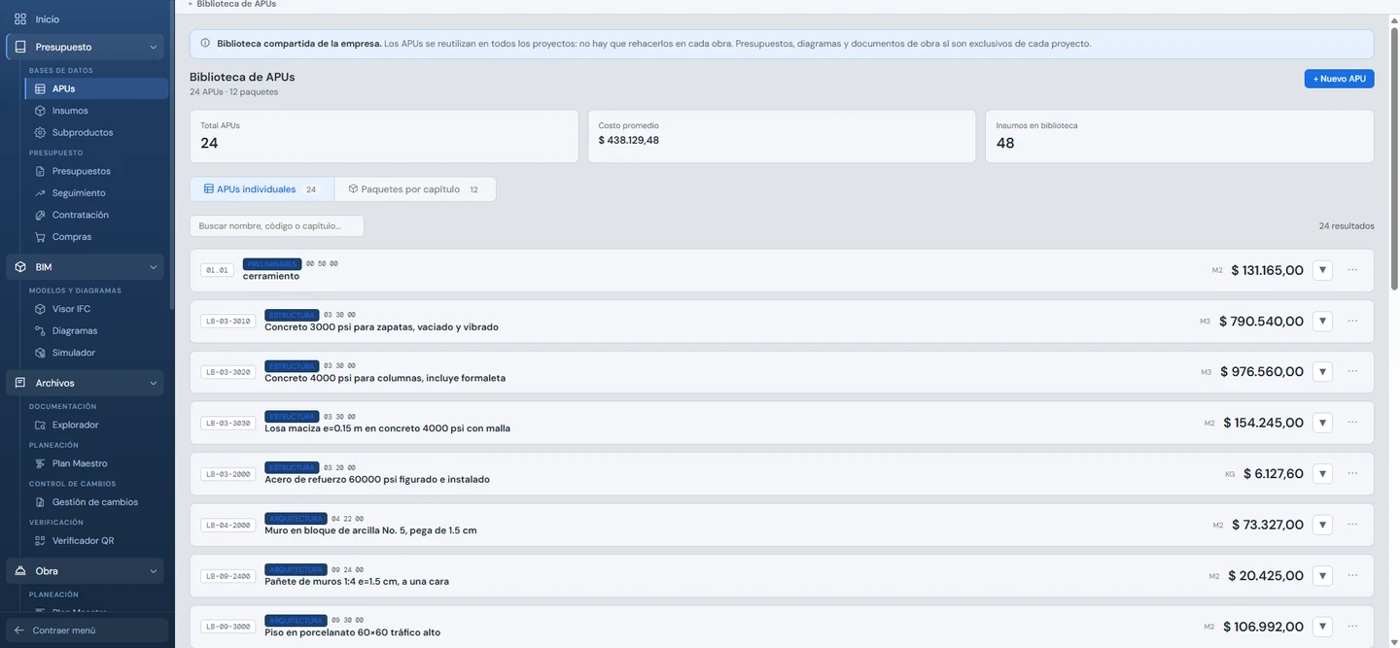The height and width of the screenshot is (648, 1400).
Task: Open more options for Pañete de muros row
Action: (1352, 575)
